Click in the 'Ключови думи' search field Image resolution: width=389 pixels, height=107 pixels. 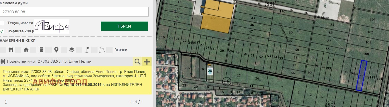pyautogui.click(x=74, y=12)
